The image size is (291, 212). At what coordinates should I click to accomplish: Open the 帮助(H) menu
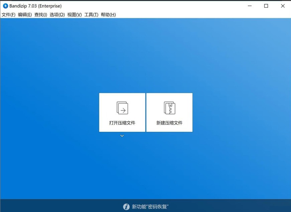[x=108, y=15]
